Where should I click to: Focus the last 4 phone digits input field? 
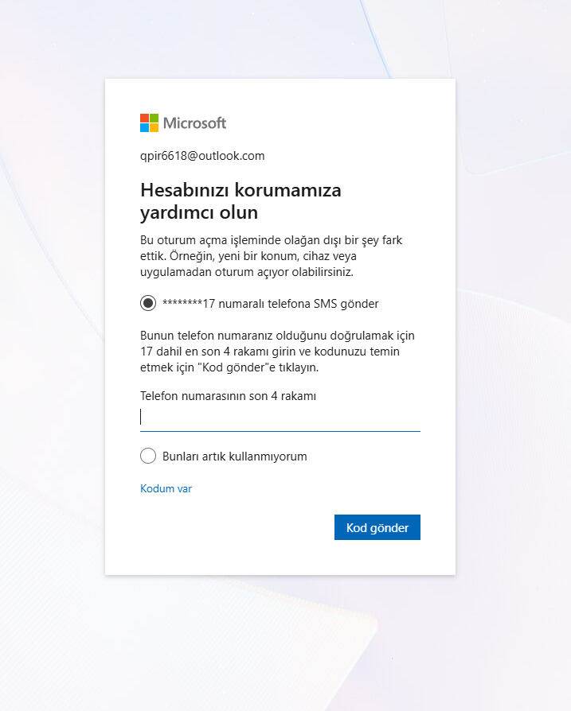click(x=280, y=418)
